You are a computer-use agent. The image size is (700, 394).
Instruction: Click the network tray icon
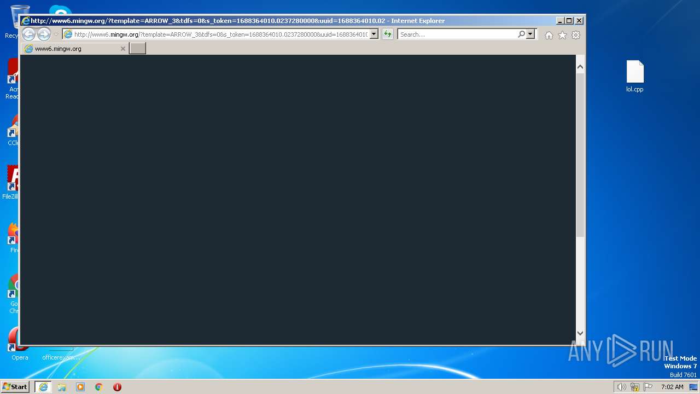point(635,387)
